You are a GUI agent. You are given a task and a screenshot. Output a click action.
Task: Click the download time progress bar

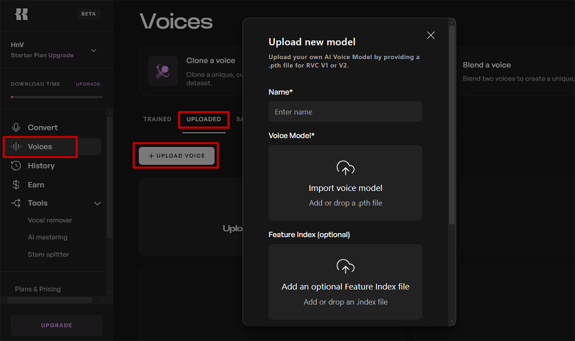point(57,97)
